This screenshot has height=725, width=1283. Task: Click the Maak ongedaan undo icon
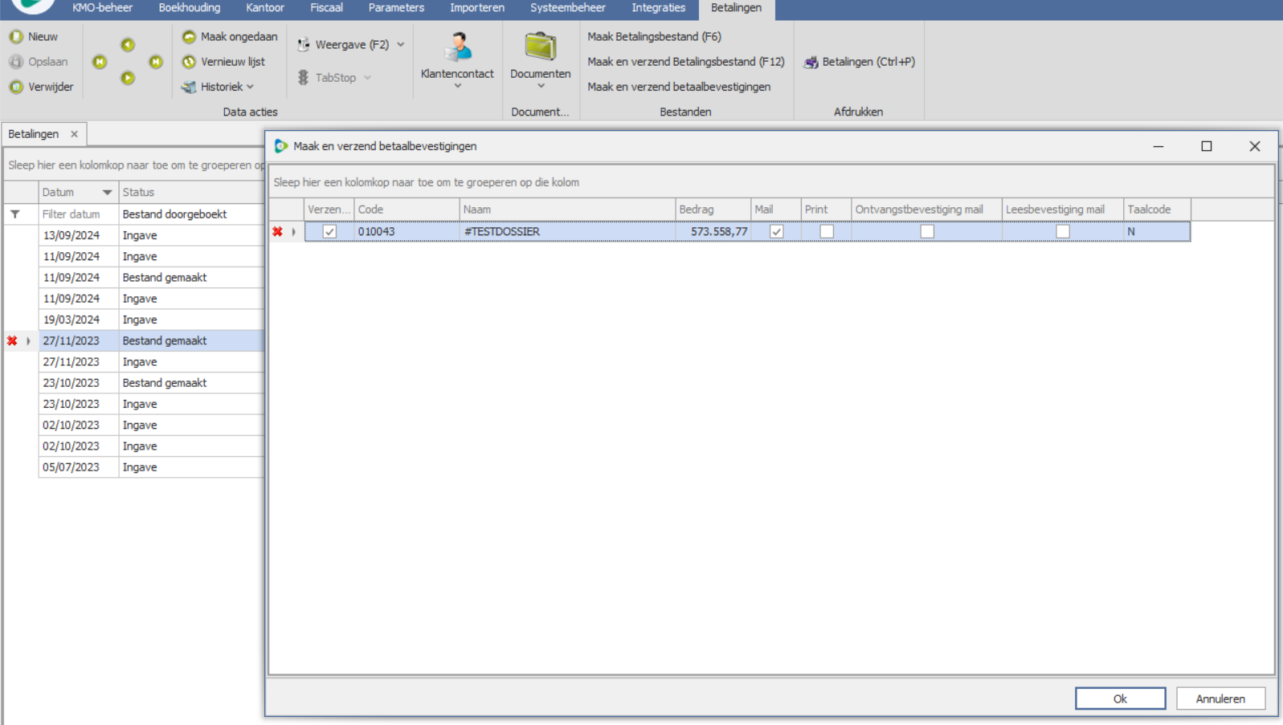[x=189, y=37]
